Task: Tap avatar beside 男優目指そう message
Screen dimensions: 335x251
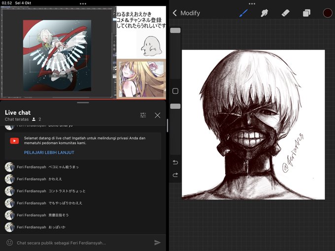Action: pos(10,215)
